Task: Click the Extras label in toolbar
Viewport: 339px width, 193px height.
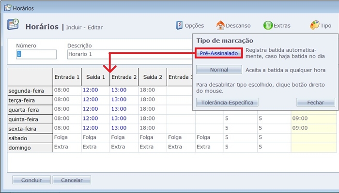Action: [x=282, y=26]
